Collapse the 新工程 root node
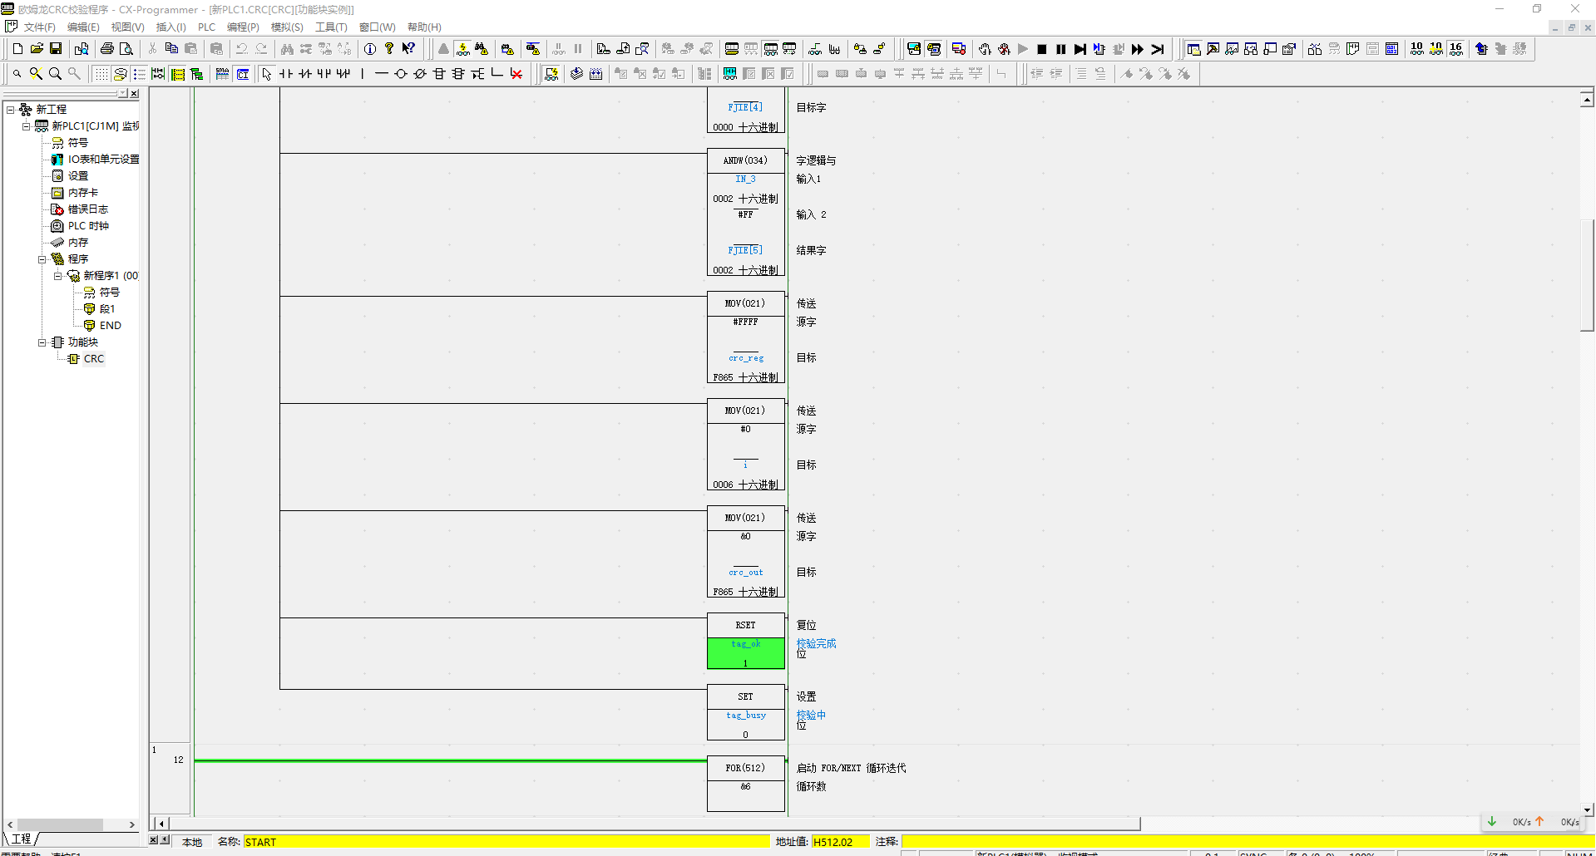 pyautogui.click(x=10, y=110)
